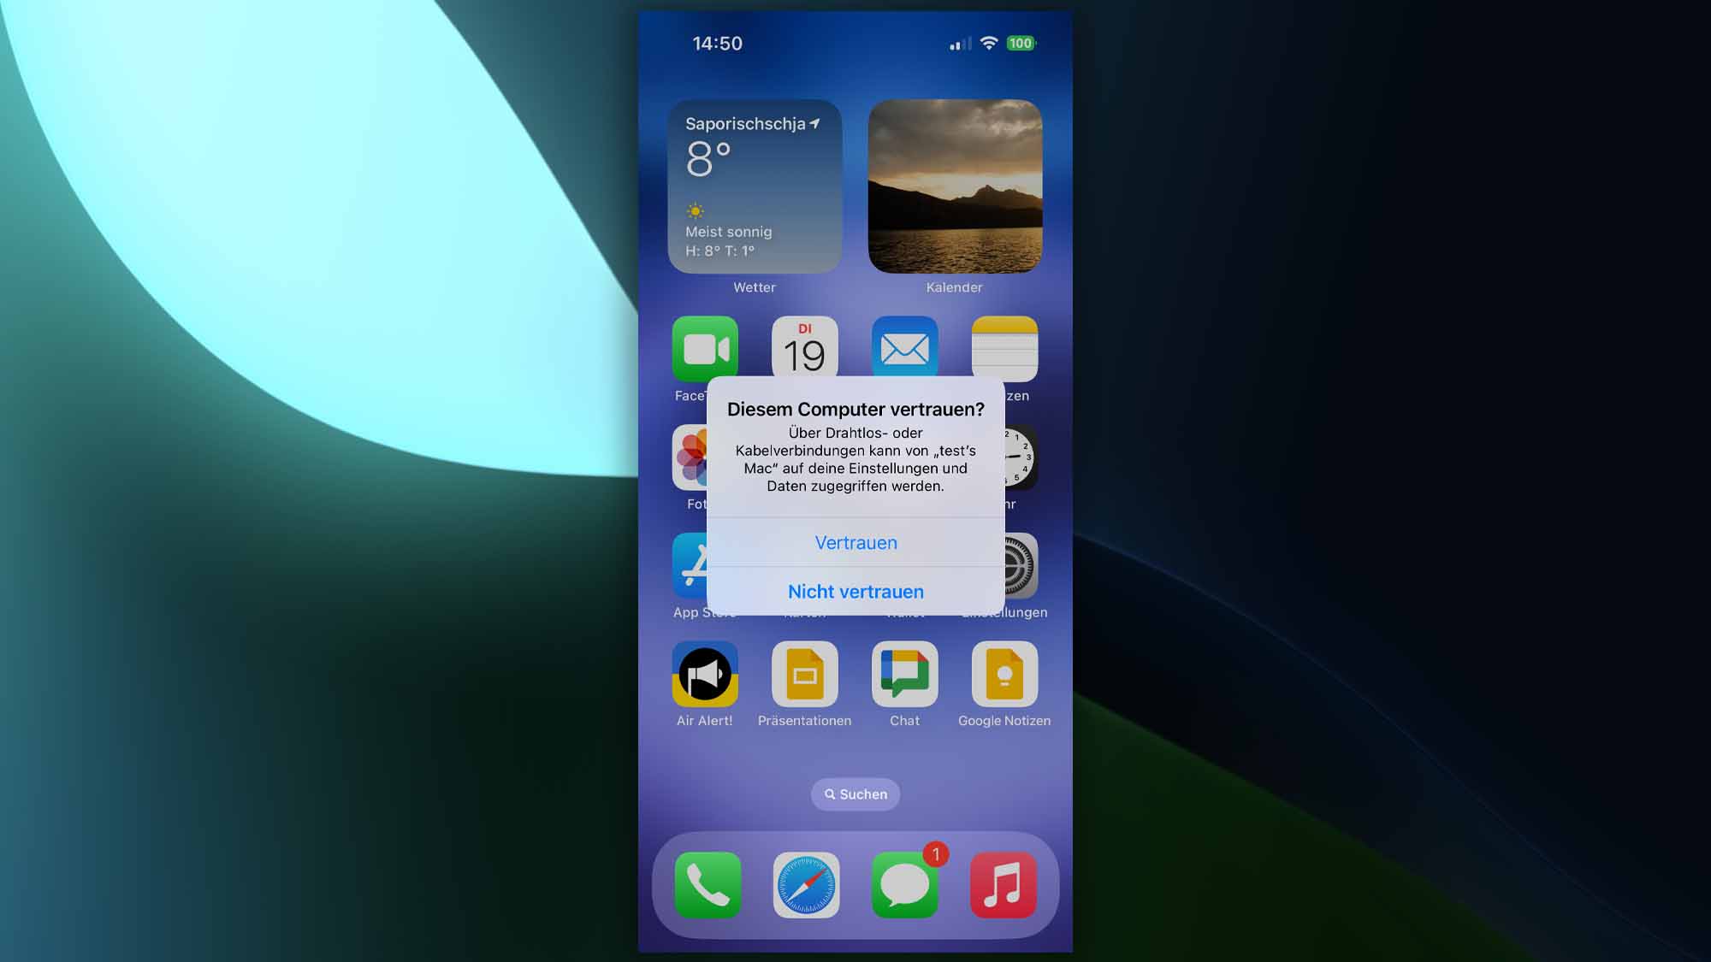The width and height of the screenshot is (1711, 962).
Task: Open Google Notizen app
Action: [x=1004, y=674]
